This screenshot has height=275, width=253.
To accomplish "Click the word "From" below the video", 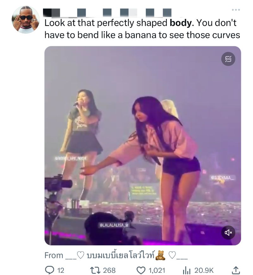I will click(54, 255).
